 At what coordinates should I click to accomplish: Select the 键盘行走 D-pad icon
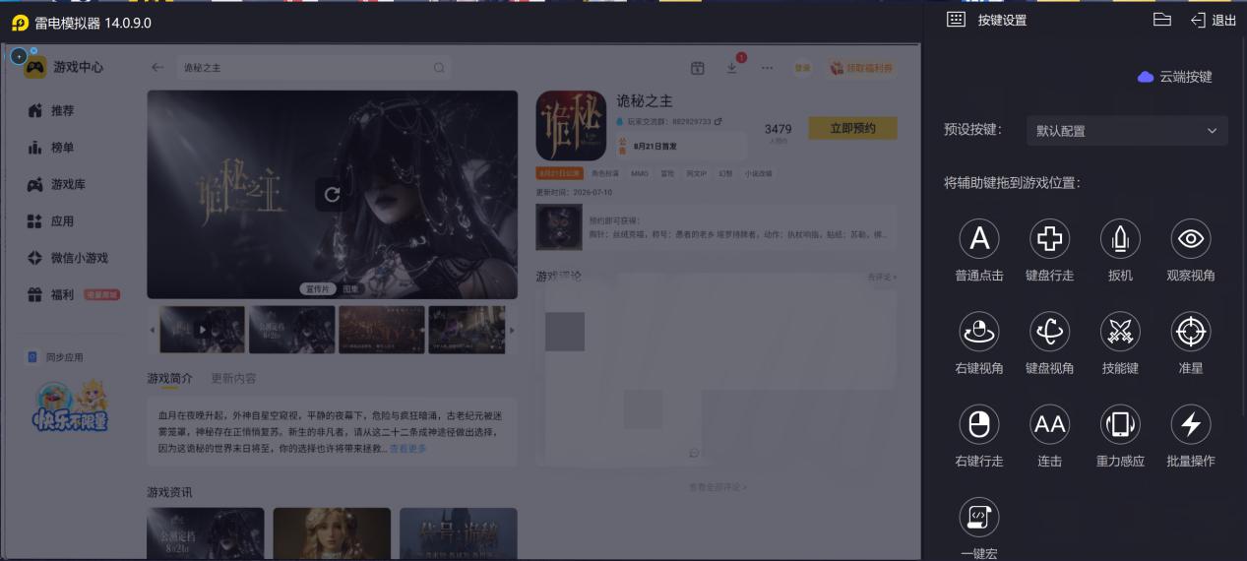[1050, 238]
